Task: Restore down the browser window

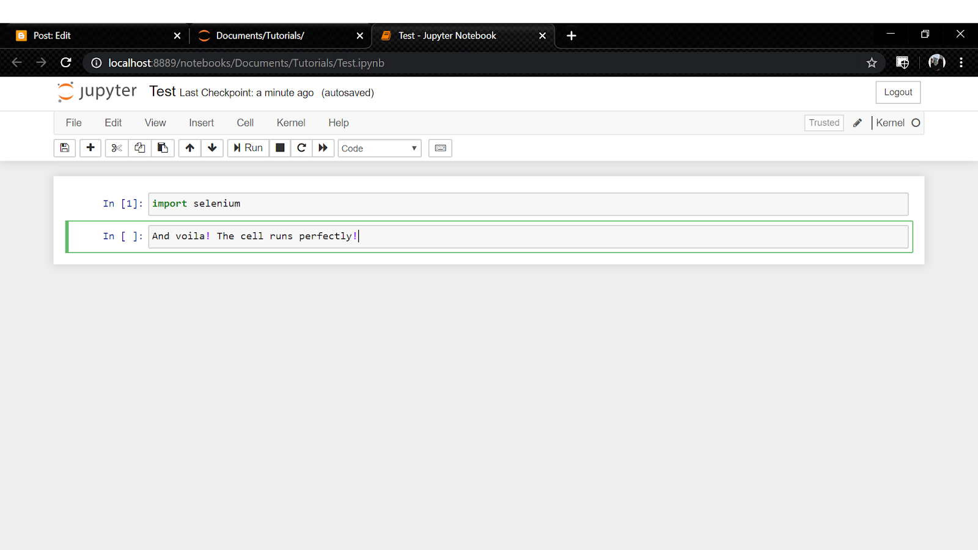Action: [x=925, y=34]
